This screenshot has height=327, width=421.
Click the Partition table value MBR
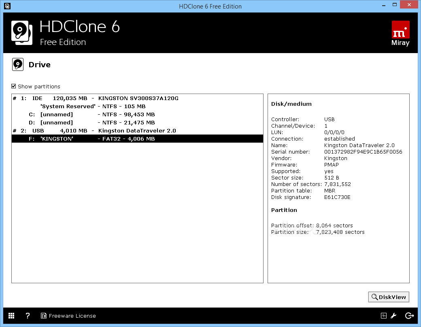[x=330, y=191]
